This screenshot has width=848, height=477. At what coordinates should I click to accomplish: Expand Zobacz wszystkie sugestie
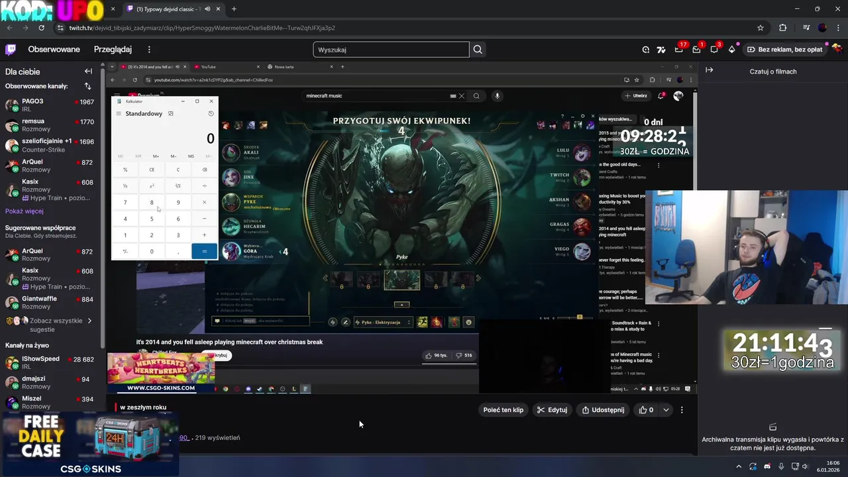(50, 325)
